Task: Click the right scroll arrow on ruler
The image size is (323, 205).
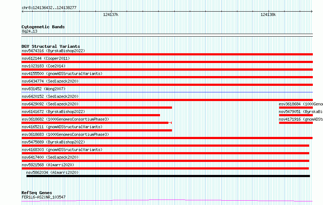Action: [x=311, y=12]
